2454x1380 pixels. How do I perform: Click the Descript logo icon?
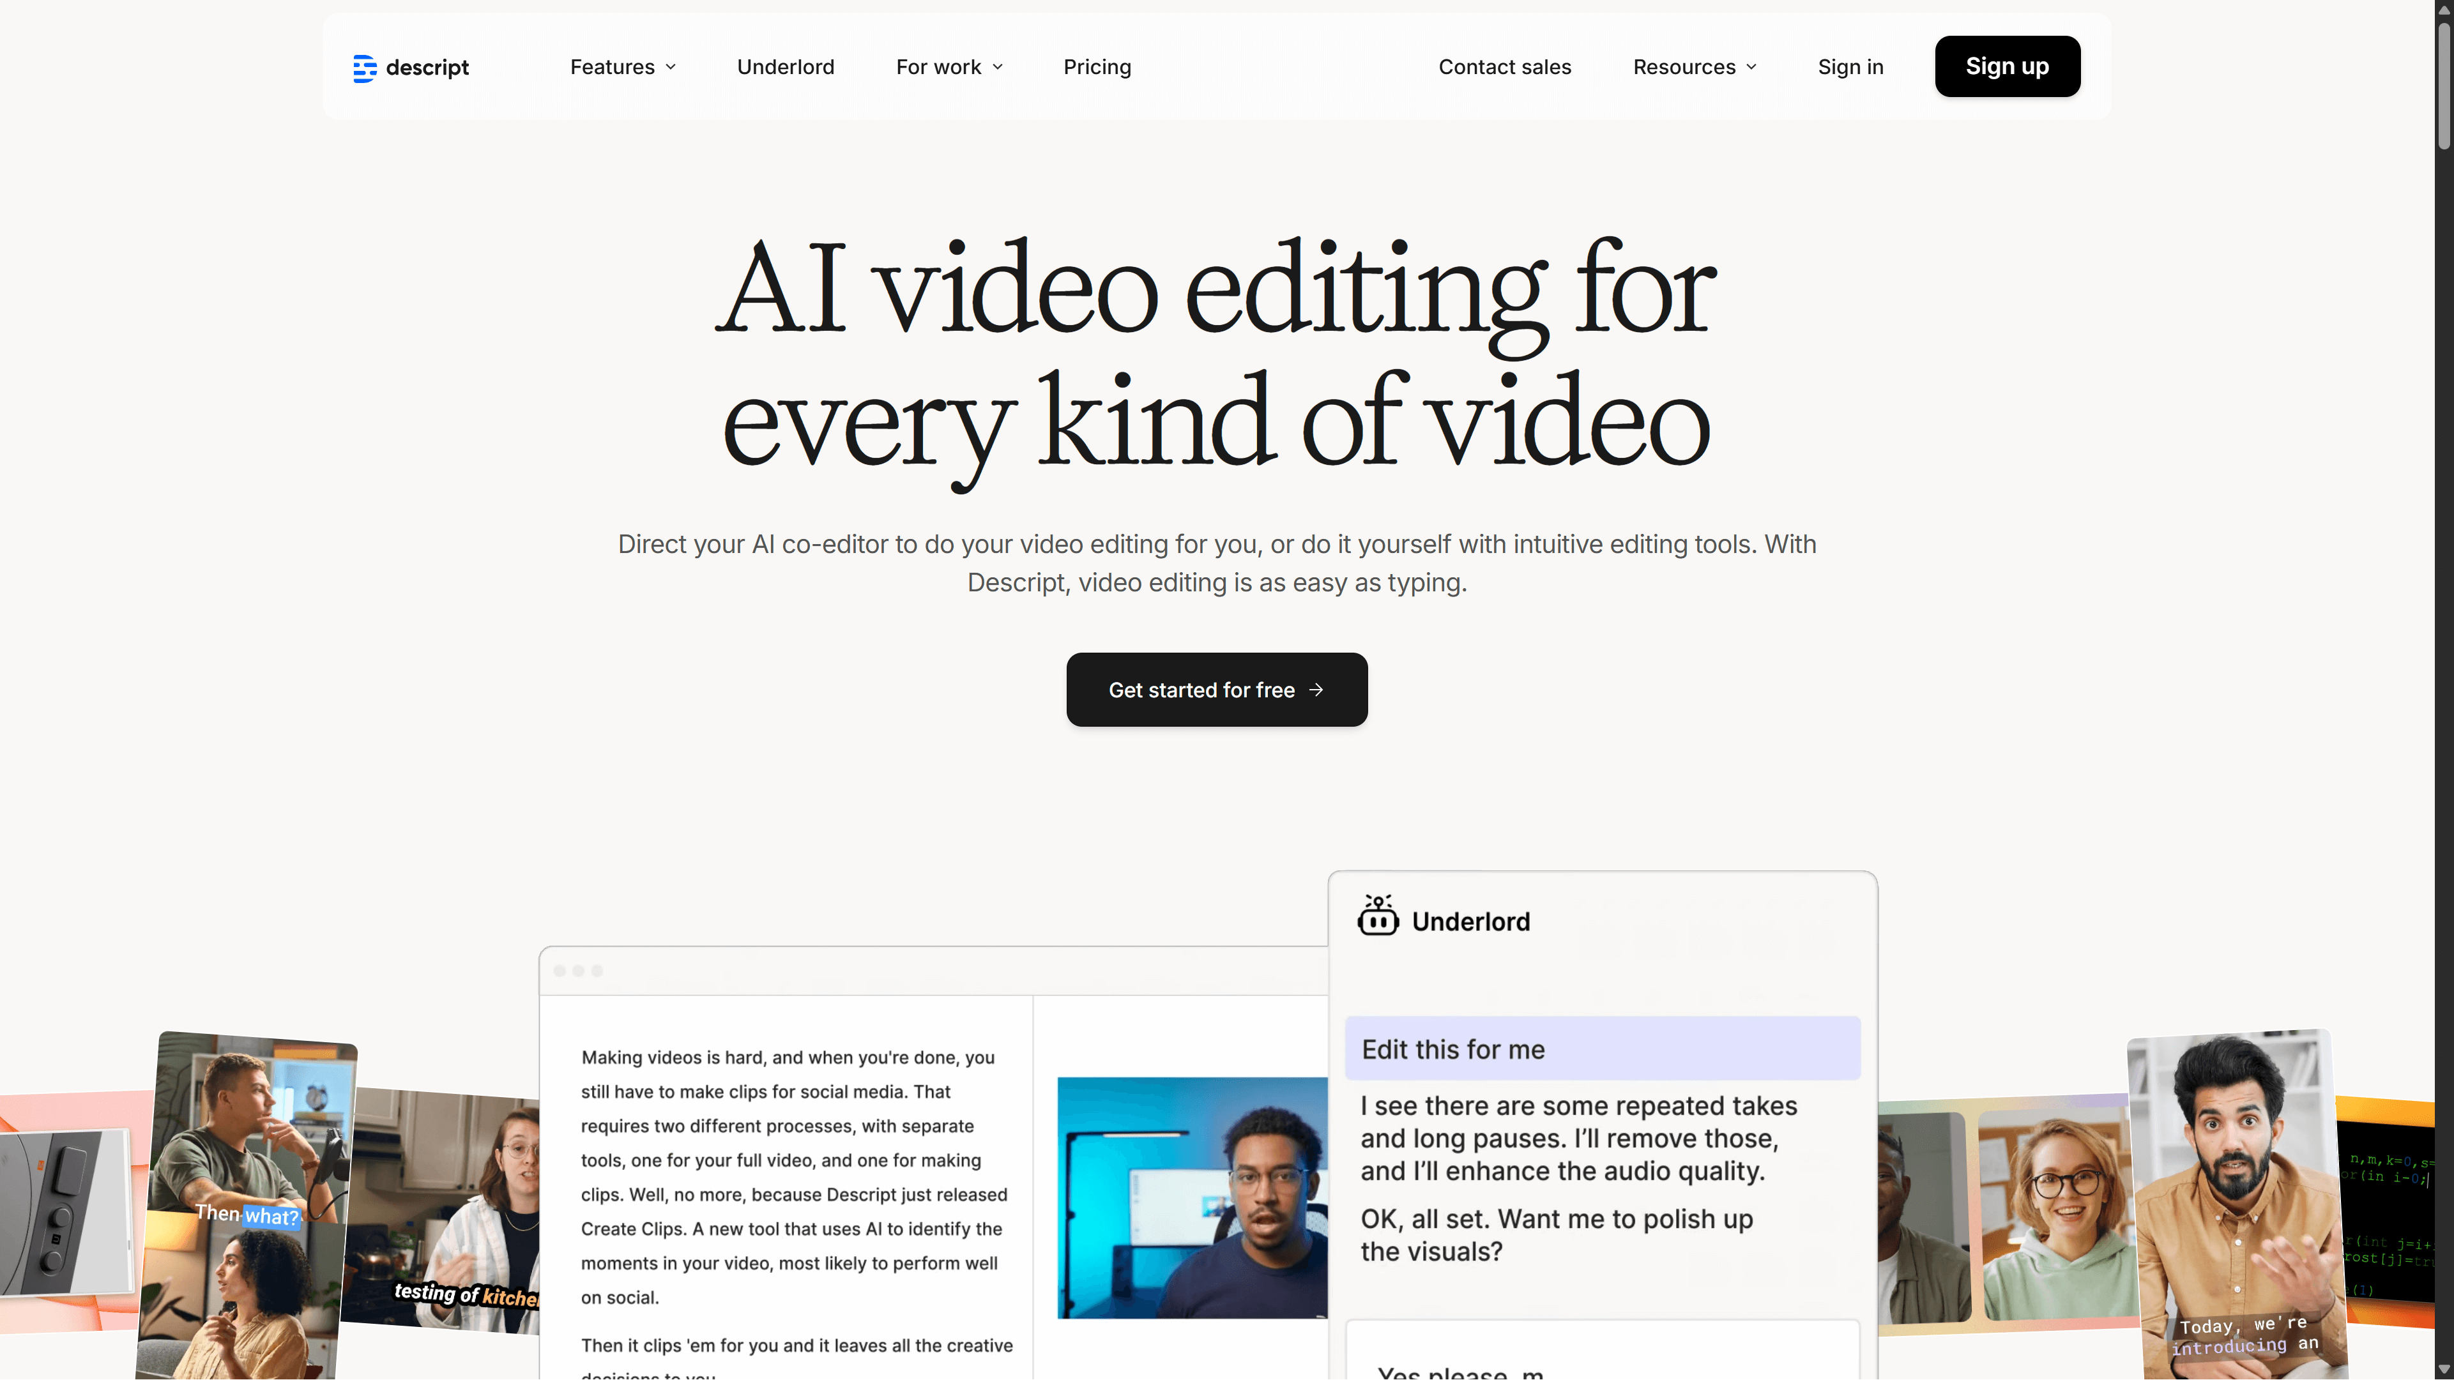(364, 68)
